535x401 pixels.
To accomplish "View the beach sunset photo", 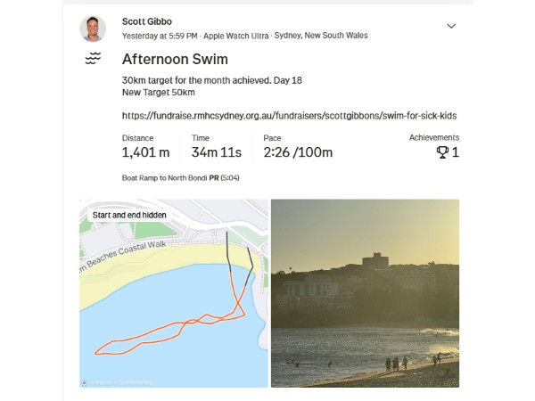I will pos(365,293).
